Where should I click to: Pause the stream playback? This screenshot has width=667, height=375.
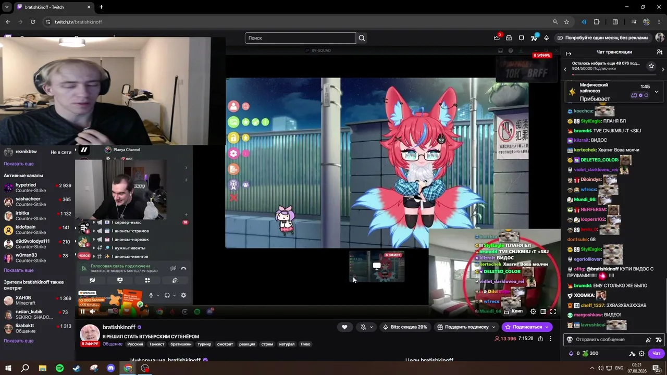[x=82, y=311]
